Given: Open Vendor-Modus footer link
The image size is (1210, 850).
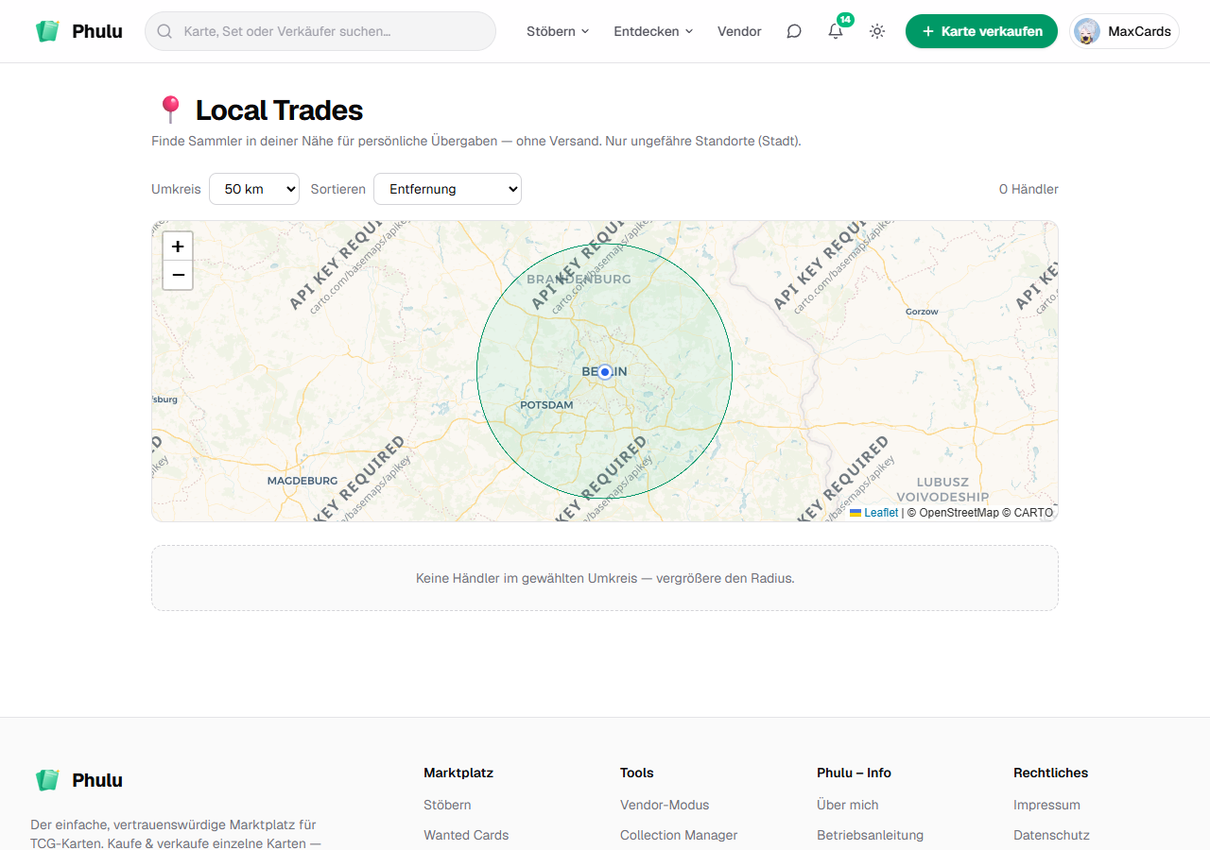Looking at the screenshot, I should 665,805.
